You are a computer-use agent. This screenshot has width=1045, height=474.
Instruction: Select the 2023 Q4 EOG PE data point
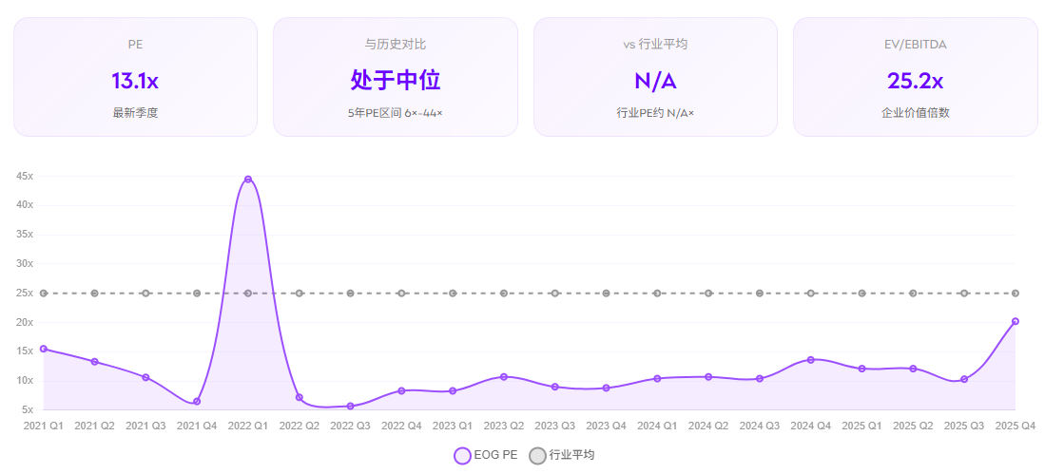click(606, 389)
